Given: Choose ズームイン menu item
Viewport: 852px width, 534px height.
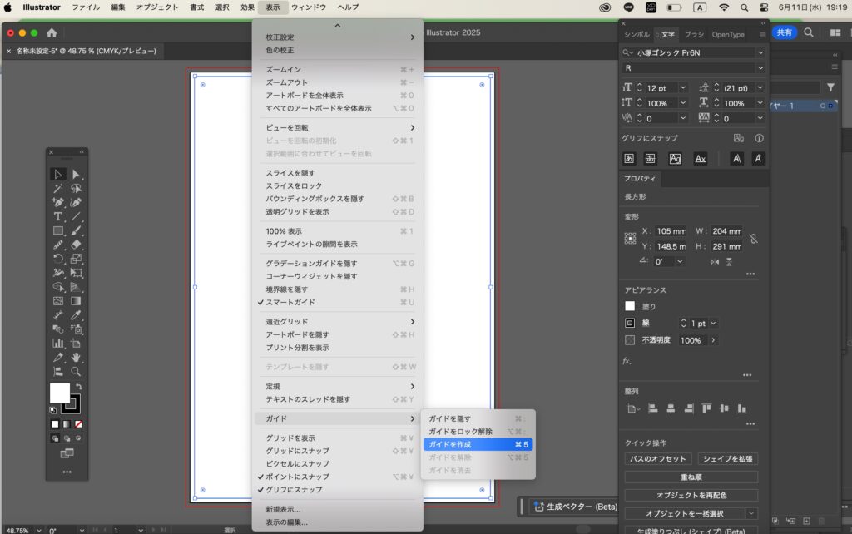Looking at the screenshot, I should pos(337,70).
